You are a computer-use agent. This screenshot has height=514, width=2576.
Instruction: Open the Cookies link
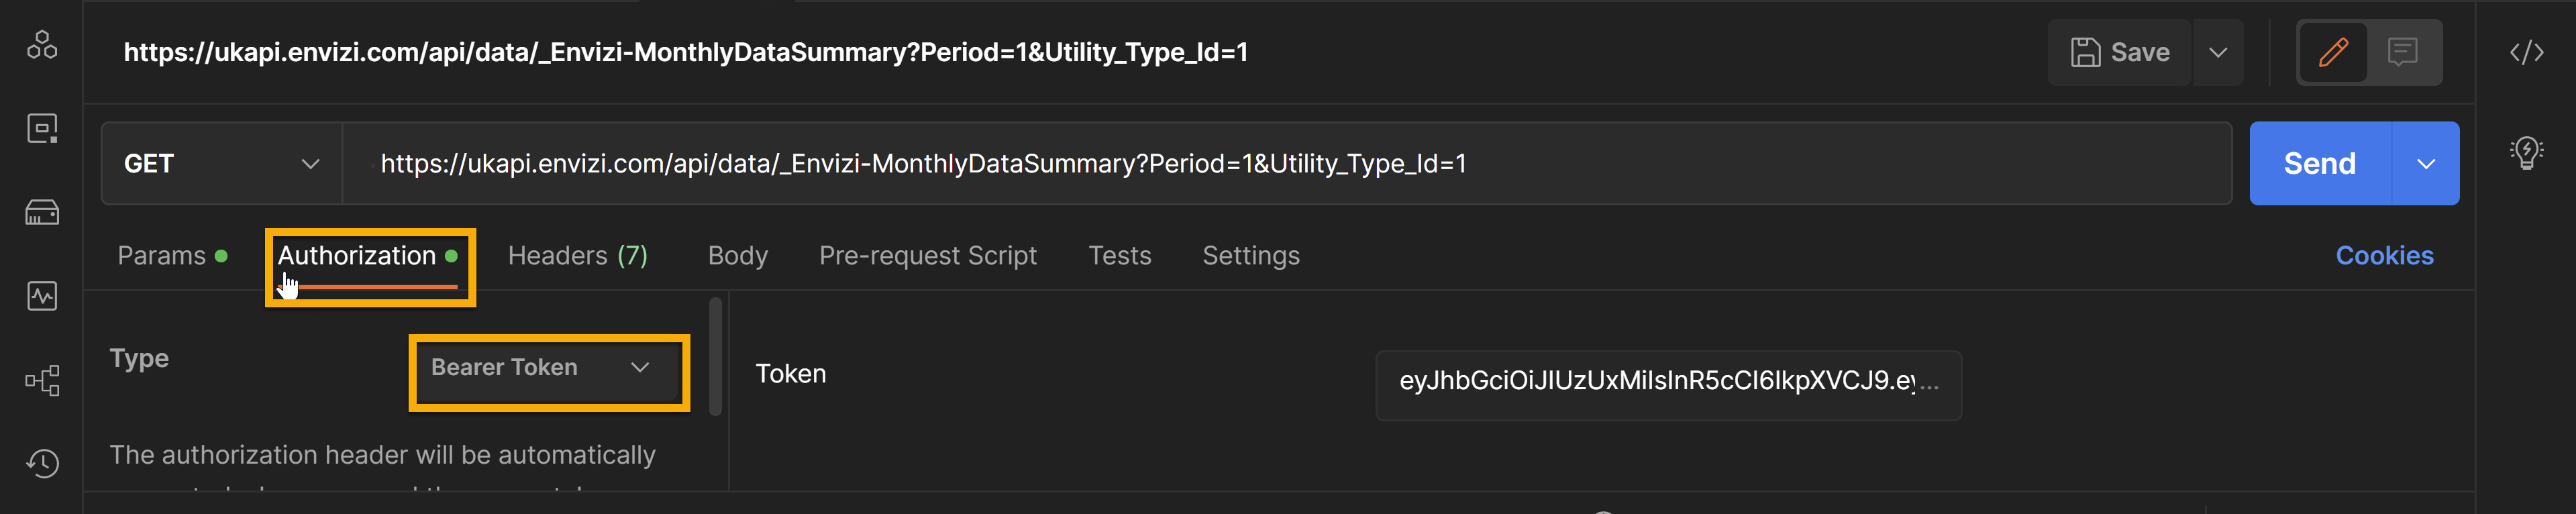click(x=2384, y=256)
